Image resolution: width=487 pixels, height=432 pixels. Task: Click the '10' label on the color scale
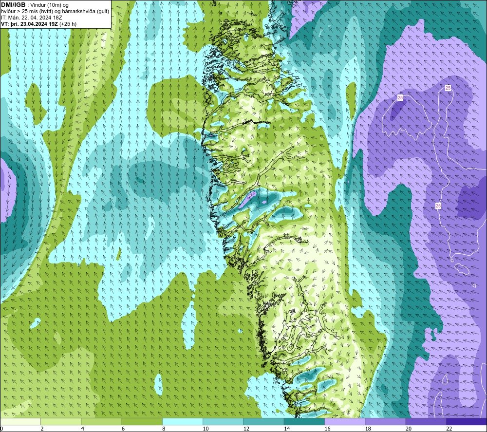tap(206, 429)
